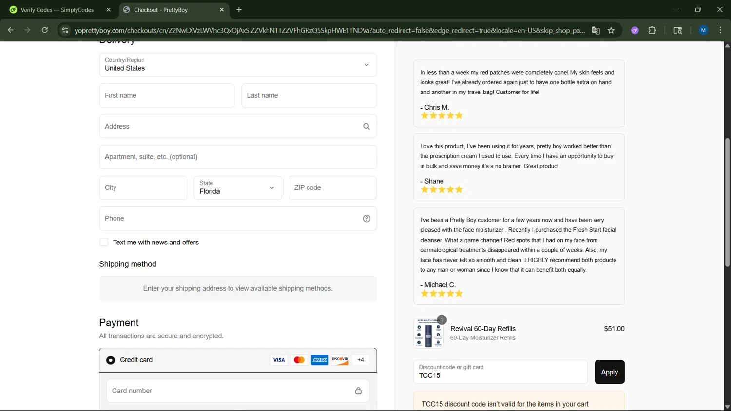Focus the Last name field

tap(309, 95)
